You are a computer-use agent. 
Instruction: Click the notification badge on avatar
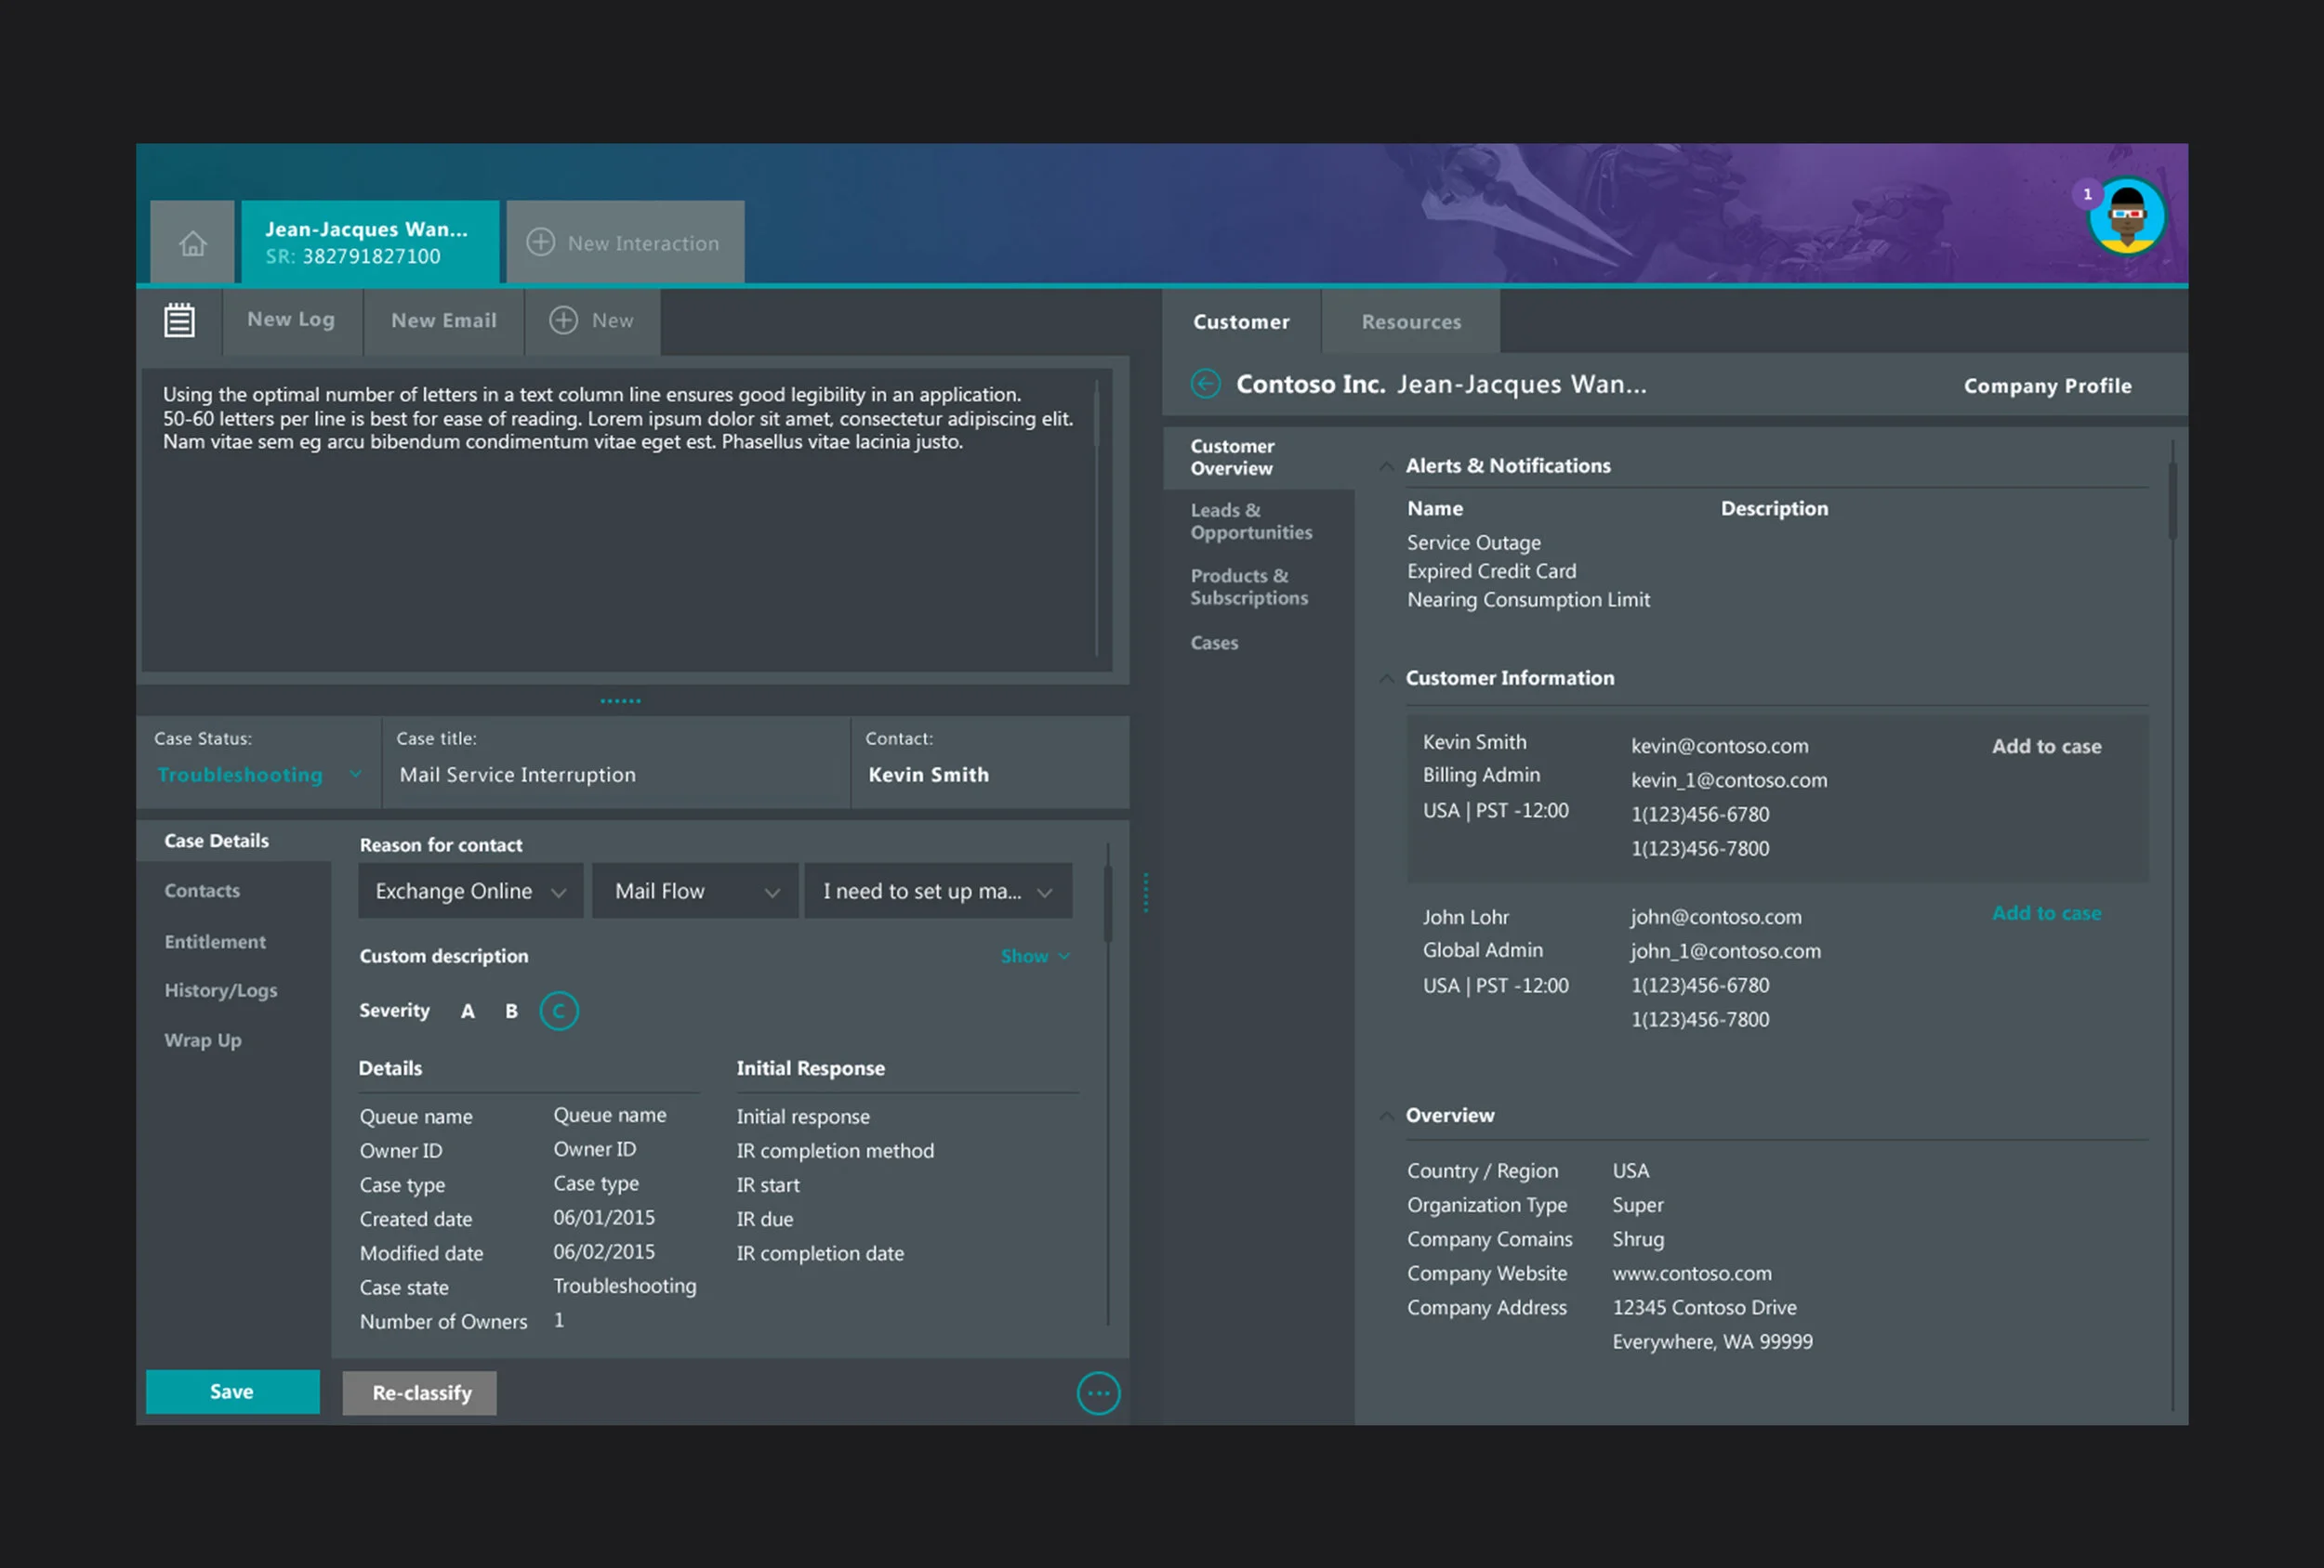coord(2087,194)
